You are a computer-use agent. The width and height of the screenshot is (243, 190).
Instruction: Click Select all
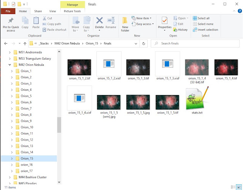[201, 18]
